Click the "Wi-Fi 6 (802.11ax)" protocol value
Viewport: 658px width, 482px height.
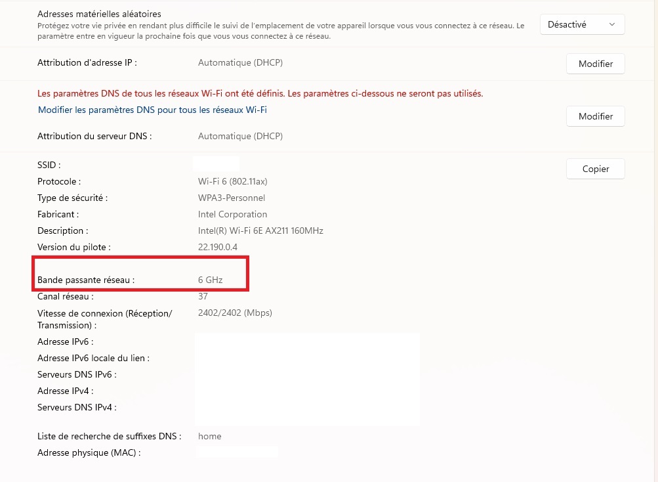click(x=233, y=181)
